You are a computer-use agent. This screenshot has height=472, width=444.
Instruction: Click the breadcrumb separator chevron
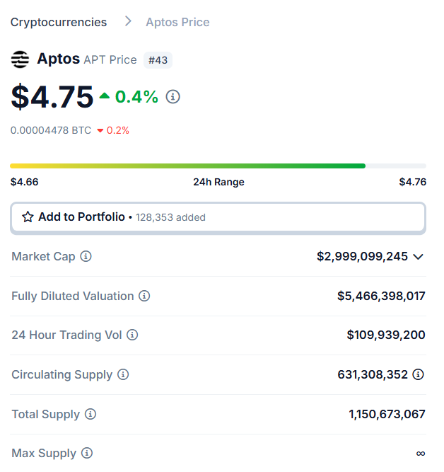128,21
